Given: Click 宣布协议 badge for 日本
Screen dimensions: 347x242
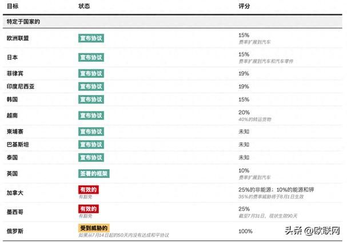Looking at the screenshot, I should [91, 57].
